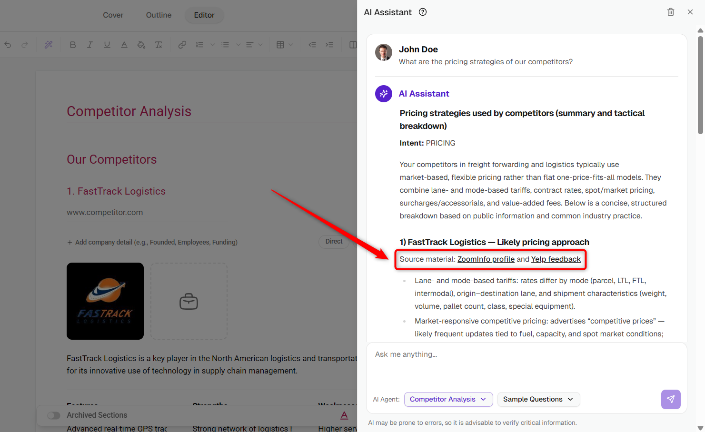Click the FastTrack Logistics logo thumbnail

tap(105, 301)
